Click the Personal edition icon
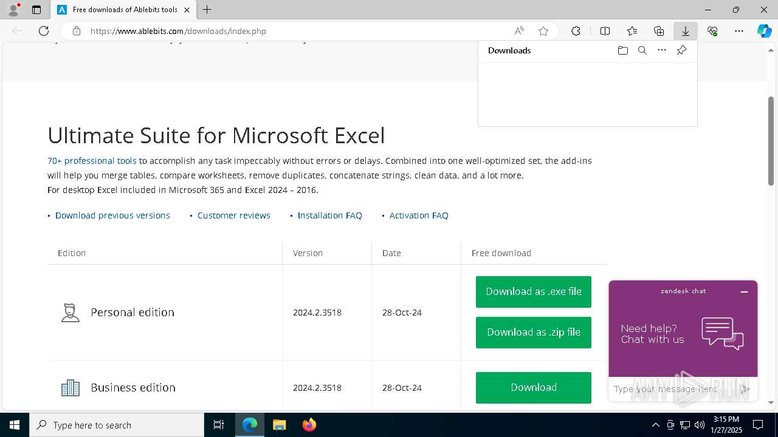Image resolution: width=778 pixels, height=437 pixels. pos(71,313)
